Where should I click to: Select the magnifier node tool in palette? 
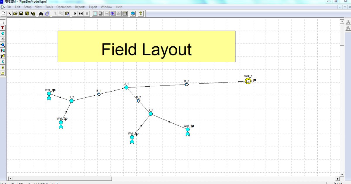(3, 45)
